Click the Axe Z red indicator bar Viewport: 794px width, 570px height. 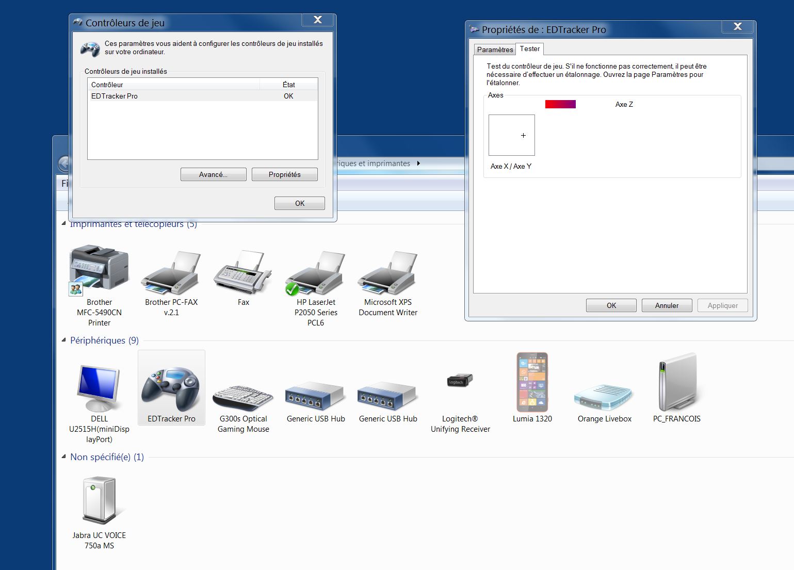coord(560,104)
